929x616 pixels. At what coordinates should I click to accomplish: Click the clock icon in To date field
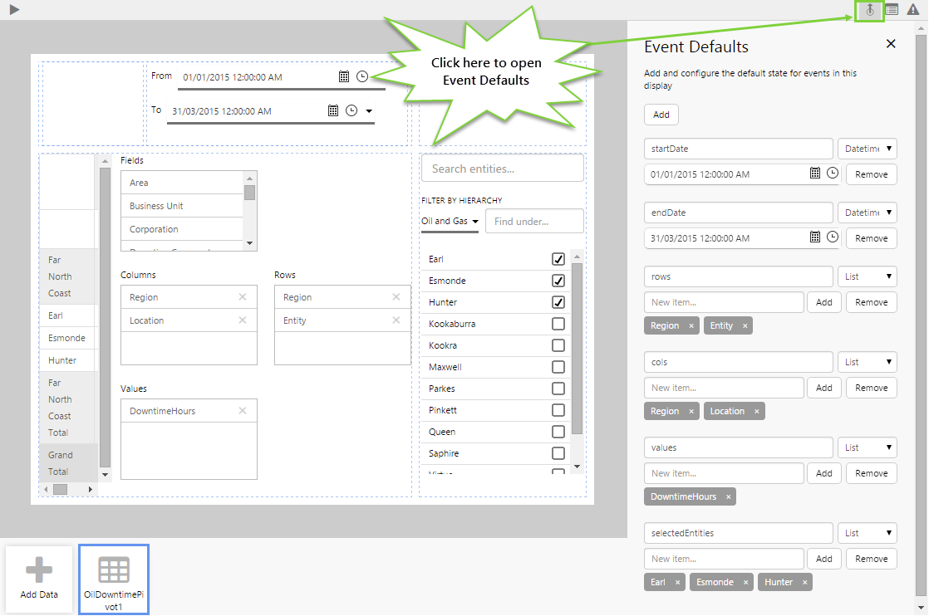click(351, 110)
